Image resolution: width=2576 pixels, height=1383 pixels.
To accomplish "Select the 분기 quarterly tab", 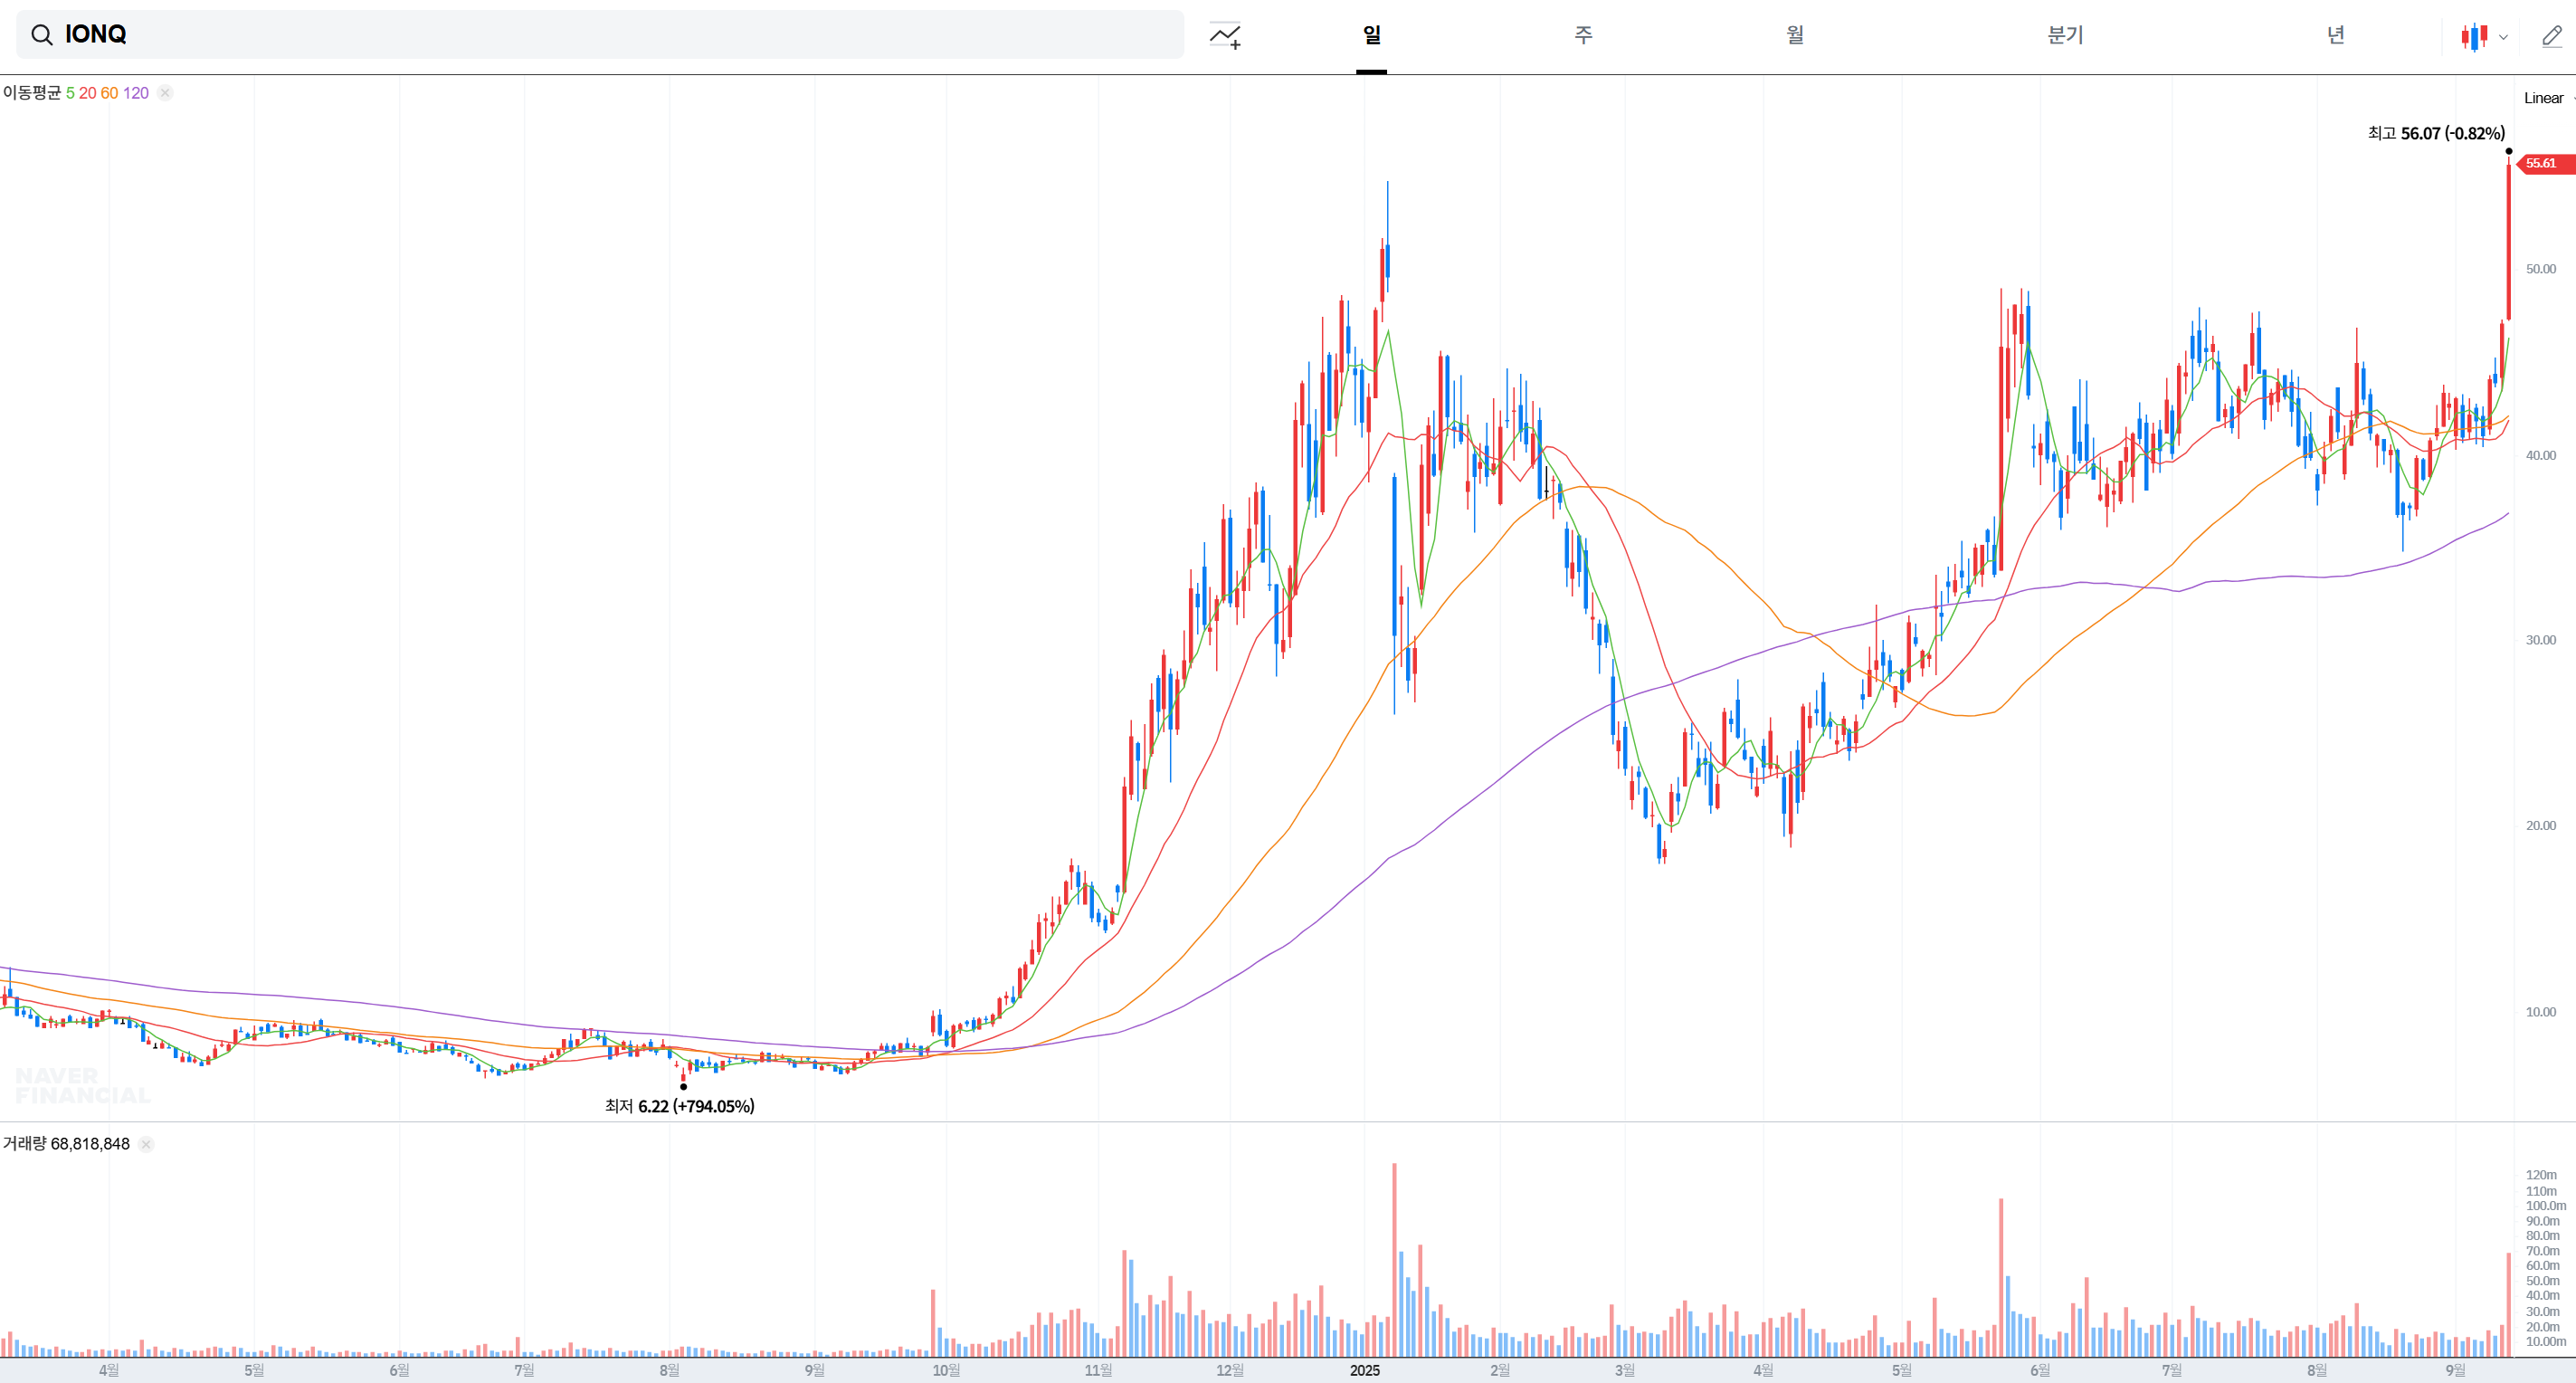I will [x=2065, y=35].
